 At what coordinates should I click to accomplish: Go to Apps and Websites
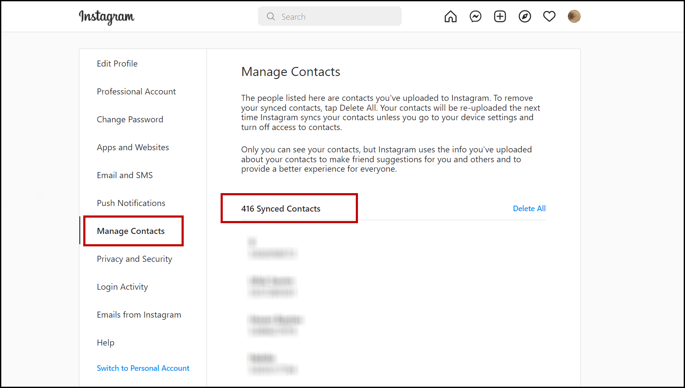(133, 147)
